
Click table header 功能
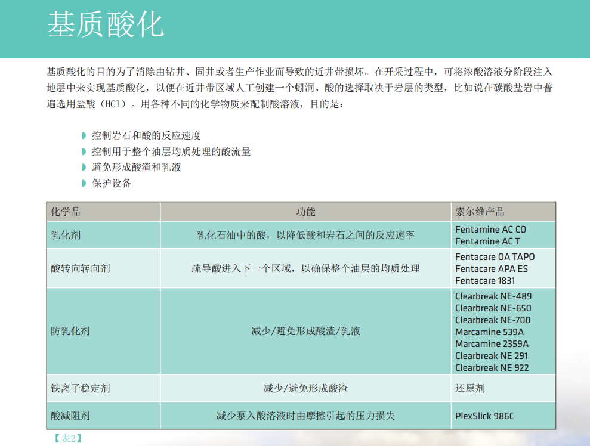point(305,212)
